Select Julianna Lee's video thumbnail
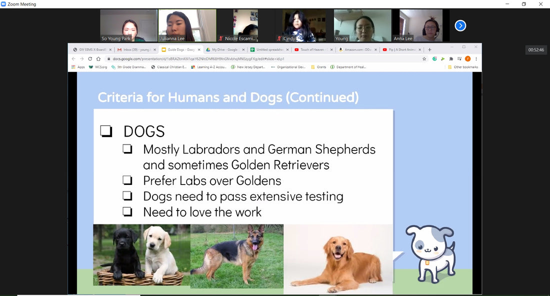The height and width of the screenshot is (296, 550). pyautogui.click(x=187, y=25)
